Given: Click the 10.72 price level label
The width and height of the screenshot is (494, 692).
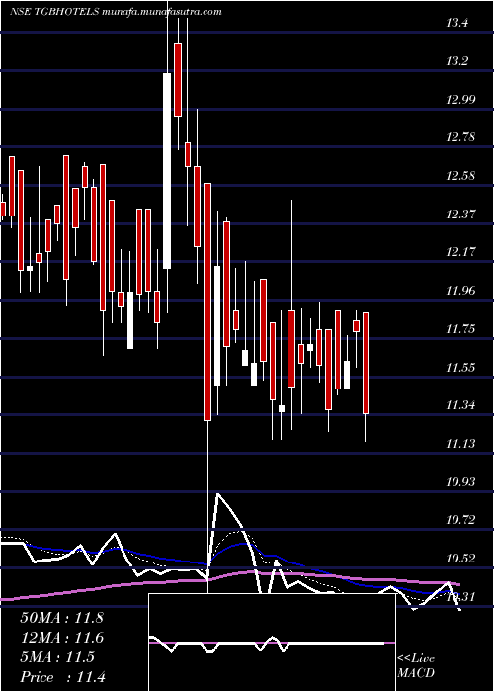Looking at the screenshot, I should (x=460, y=521).
